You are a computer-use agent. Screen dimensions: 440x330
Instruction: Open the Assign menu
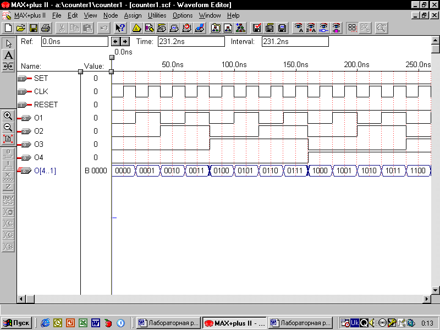pos(133,15)
